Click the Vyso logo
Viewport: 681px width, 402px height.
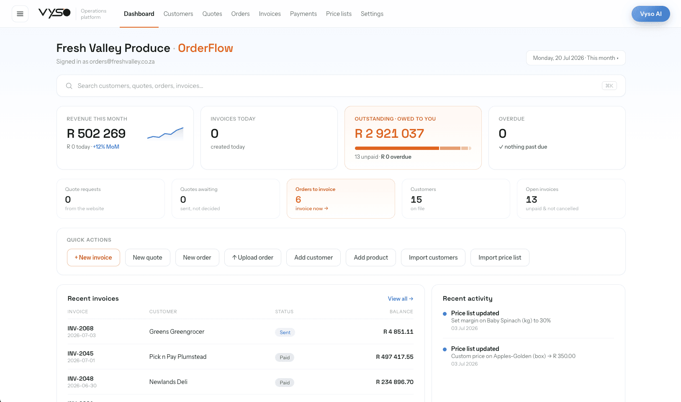[x=54, y=13]
